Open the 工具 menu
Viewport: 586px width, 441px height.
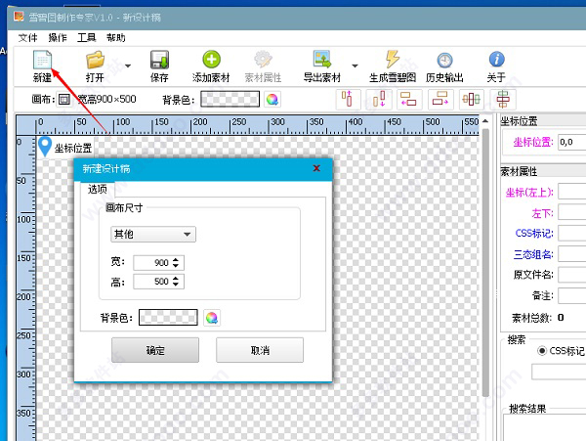[87, 38]
